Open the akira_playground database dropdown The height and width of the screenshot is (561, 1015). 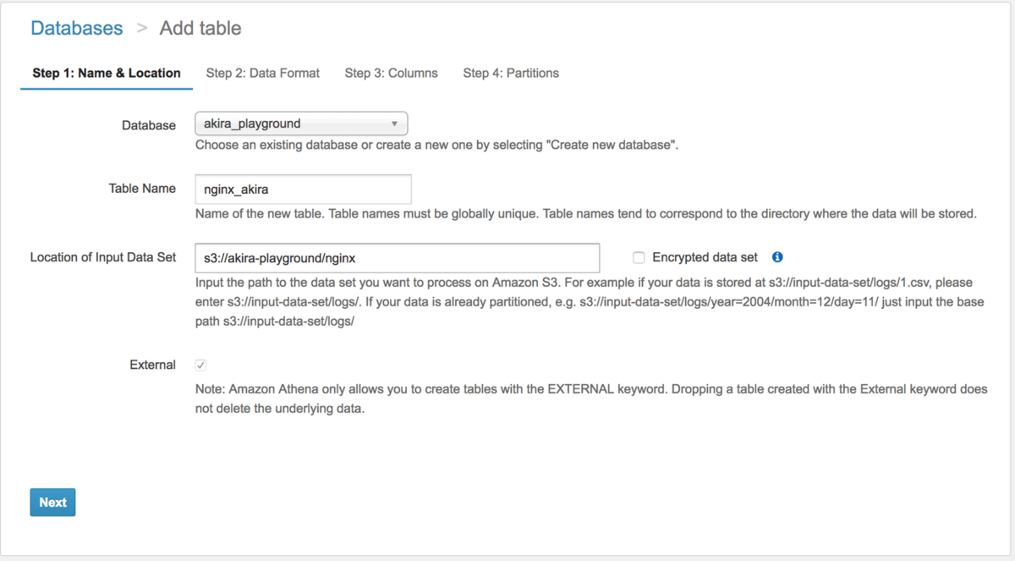click(301, 124)
